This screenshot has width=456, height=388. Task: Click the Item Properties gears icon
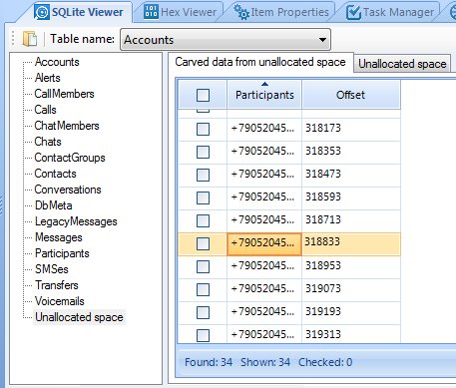[241, 12]
